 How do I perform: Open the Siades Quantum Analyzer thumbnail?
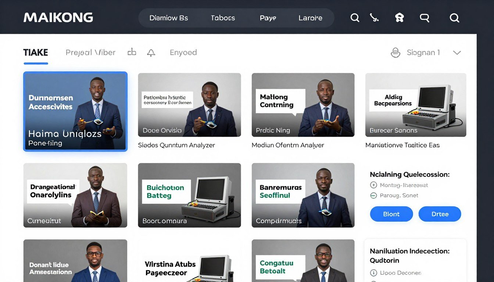click(x=189, y=105)
